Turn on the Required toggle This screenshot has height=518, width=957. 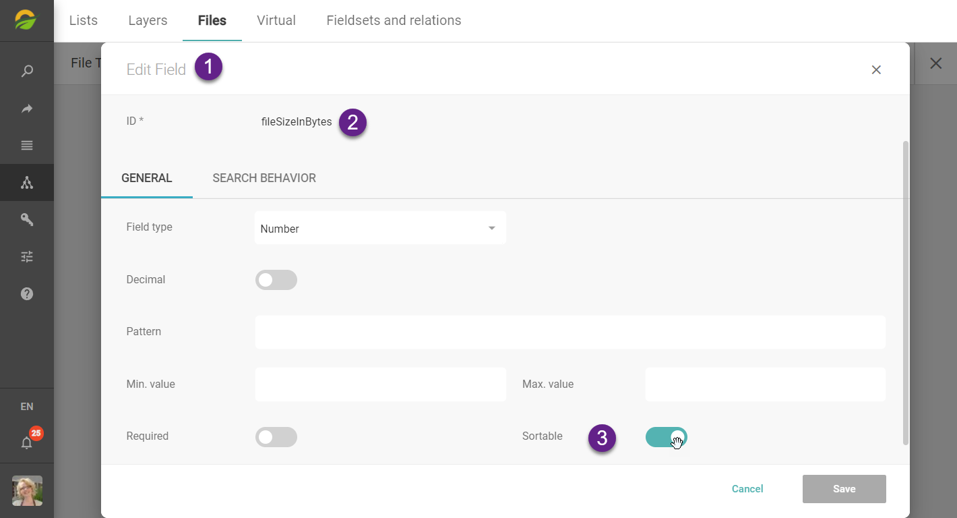[276, 437]
